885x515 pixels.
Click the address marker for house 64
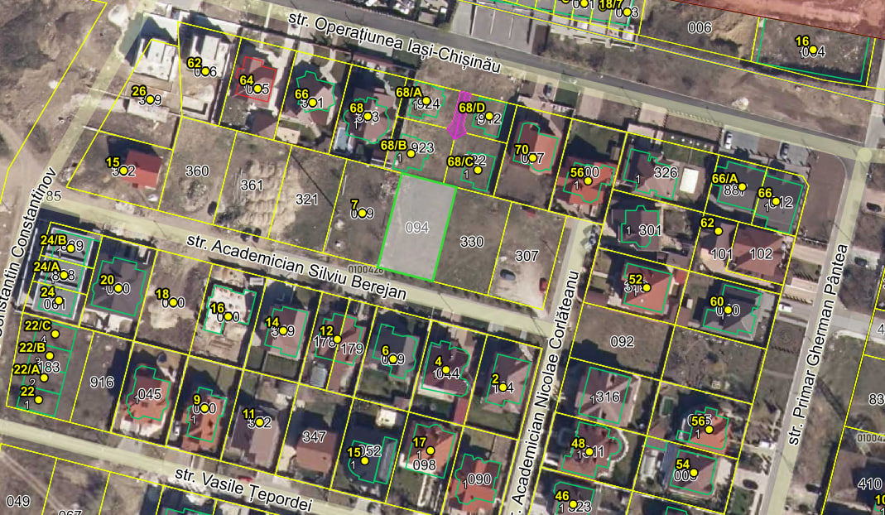257,89
